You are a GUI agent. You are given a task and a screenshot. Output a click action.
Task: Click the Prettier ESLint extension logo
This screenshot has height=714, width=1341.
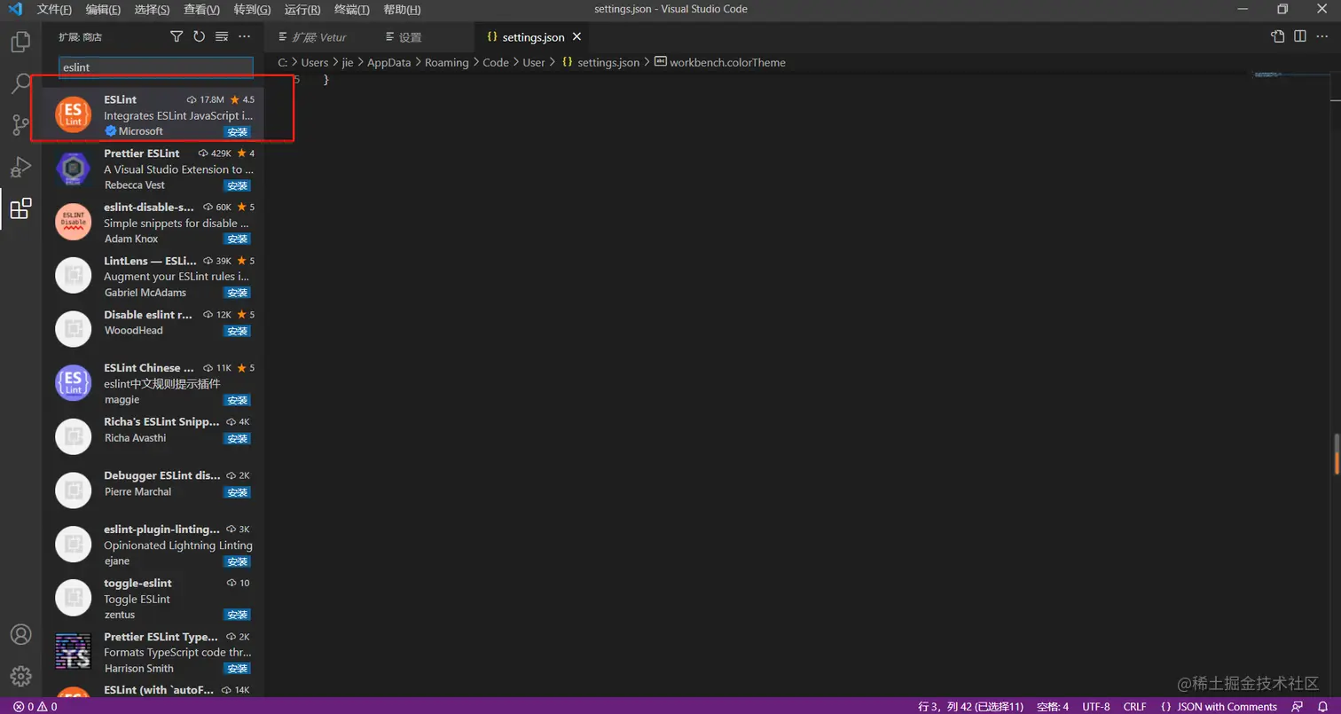[x=74, y=169]
